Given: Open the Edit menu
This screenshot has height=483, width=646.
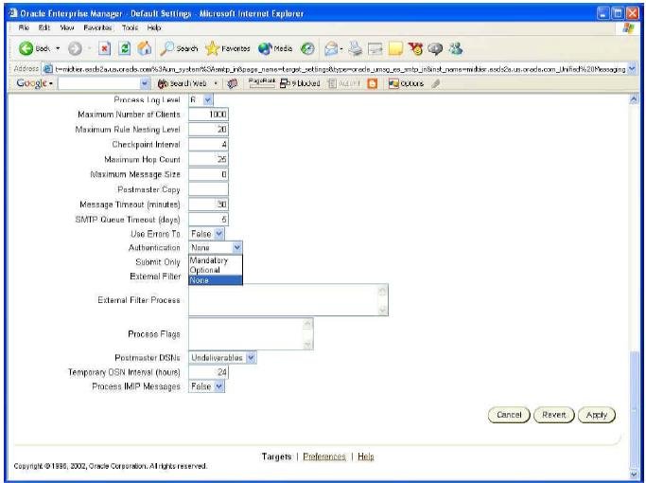Looking at the screenshot, I should (x=44, y=27).
